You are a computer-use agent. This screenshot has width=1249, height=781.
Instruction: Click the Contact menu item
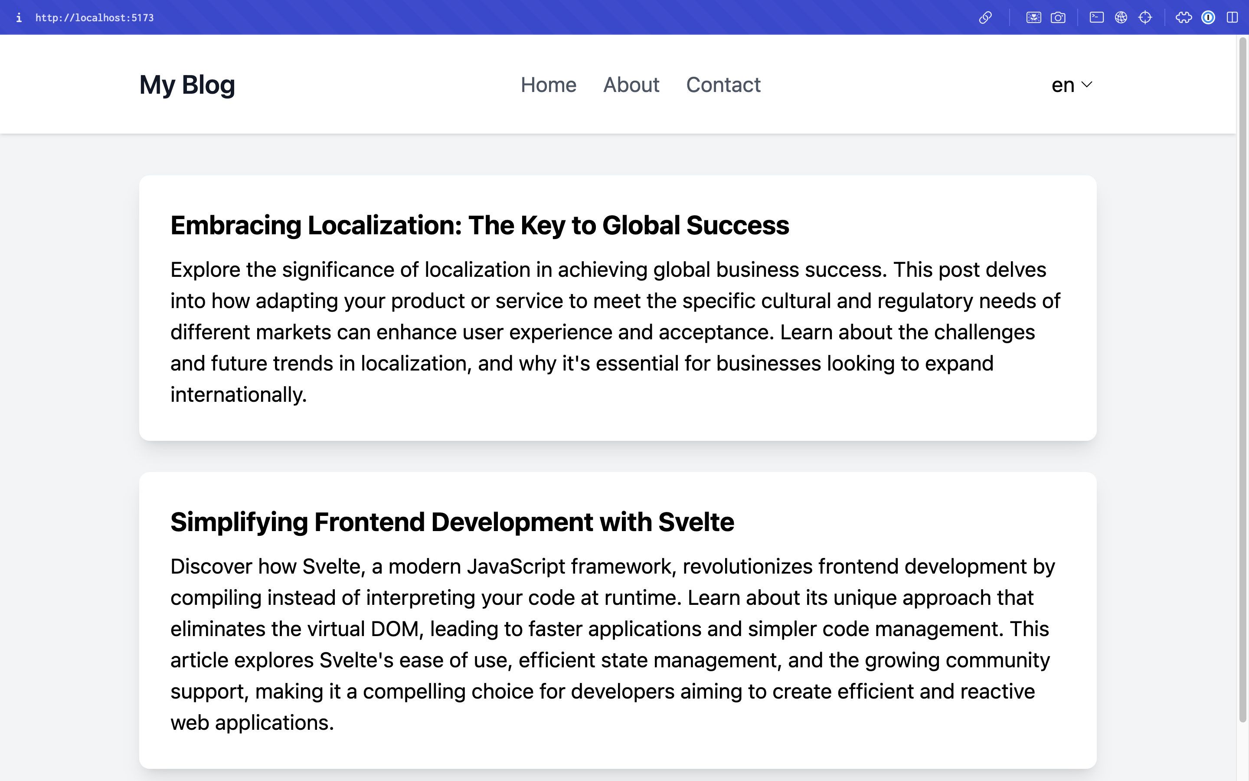coord(723,84)
